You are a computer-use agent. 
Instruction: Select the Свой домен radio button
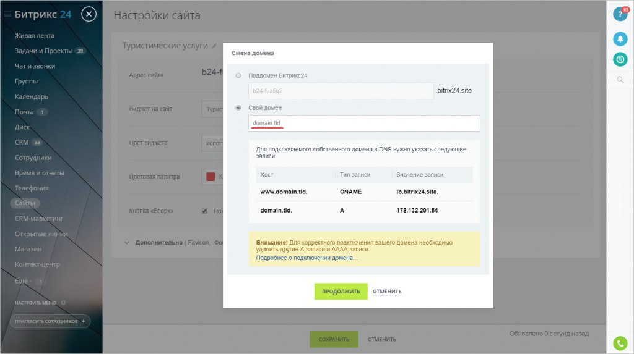click(x=238, y=107)
